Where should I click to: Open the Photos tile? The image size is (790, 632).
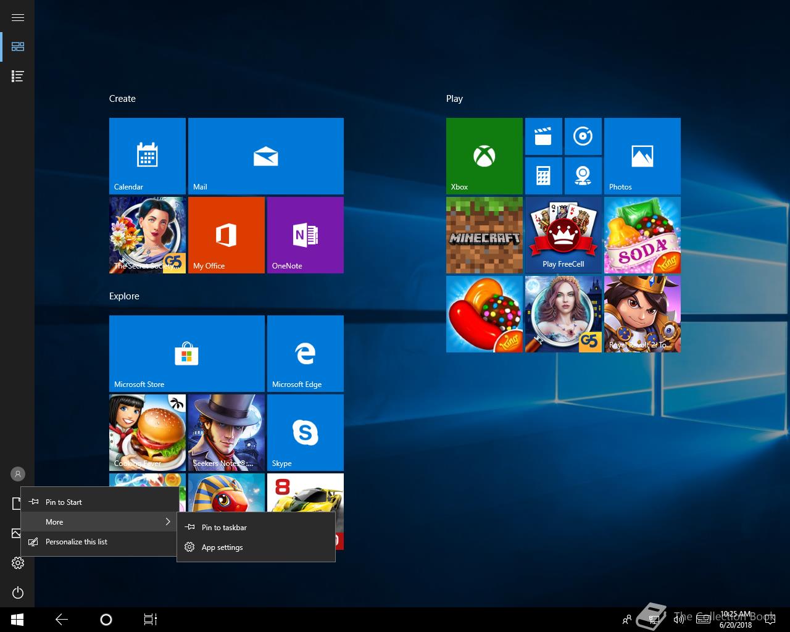tap(642, 156)
